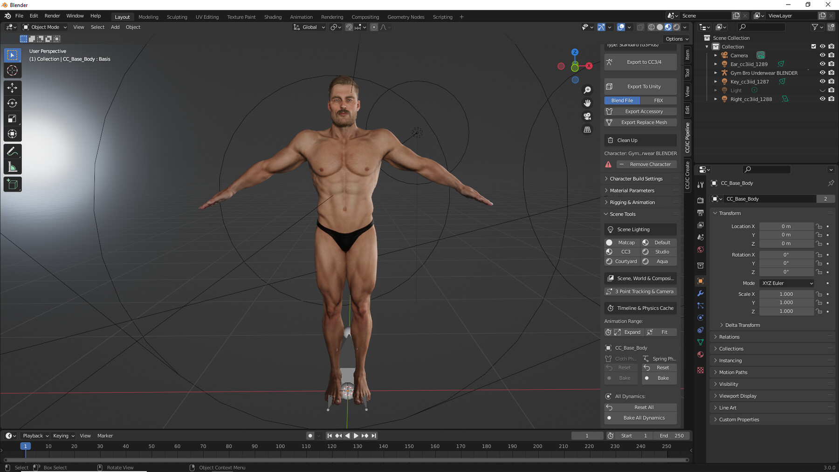This screenshot has height=472, width=839.
Task: Select the Transform tool
Action: click(13, 134)
